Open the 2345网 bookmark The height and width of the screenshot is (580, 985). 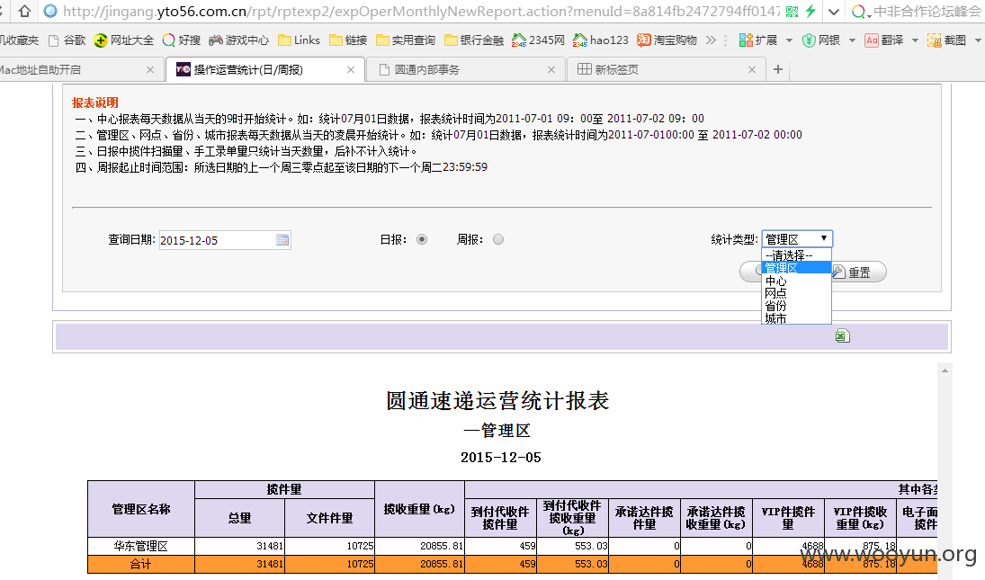(x=538, y=40)
